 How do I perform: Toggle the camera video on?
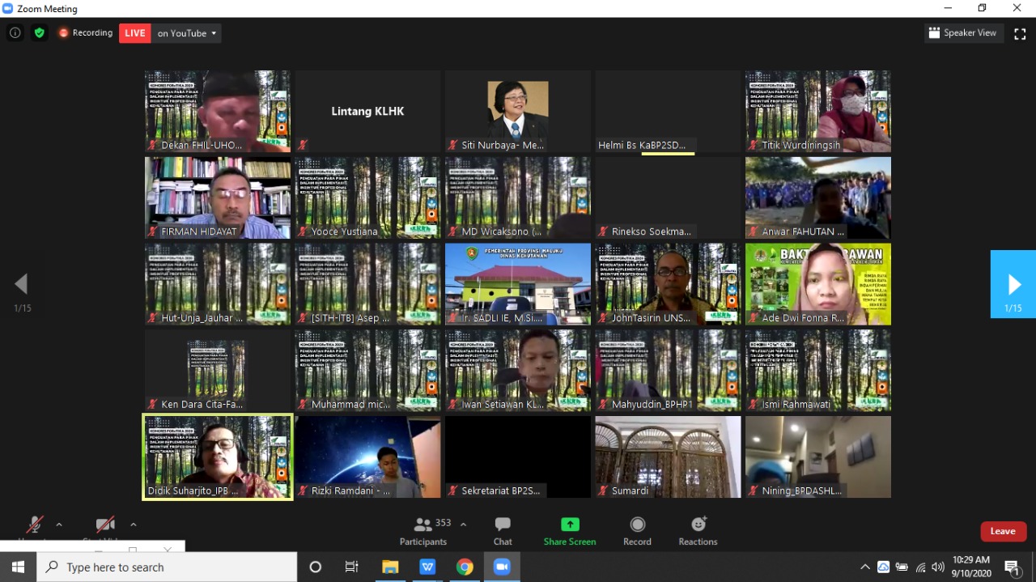[104, 525]
